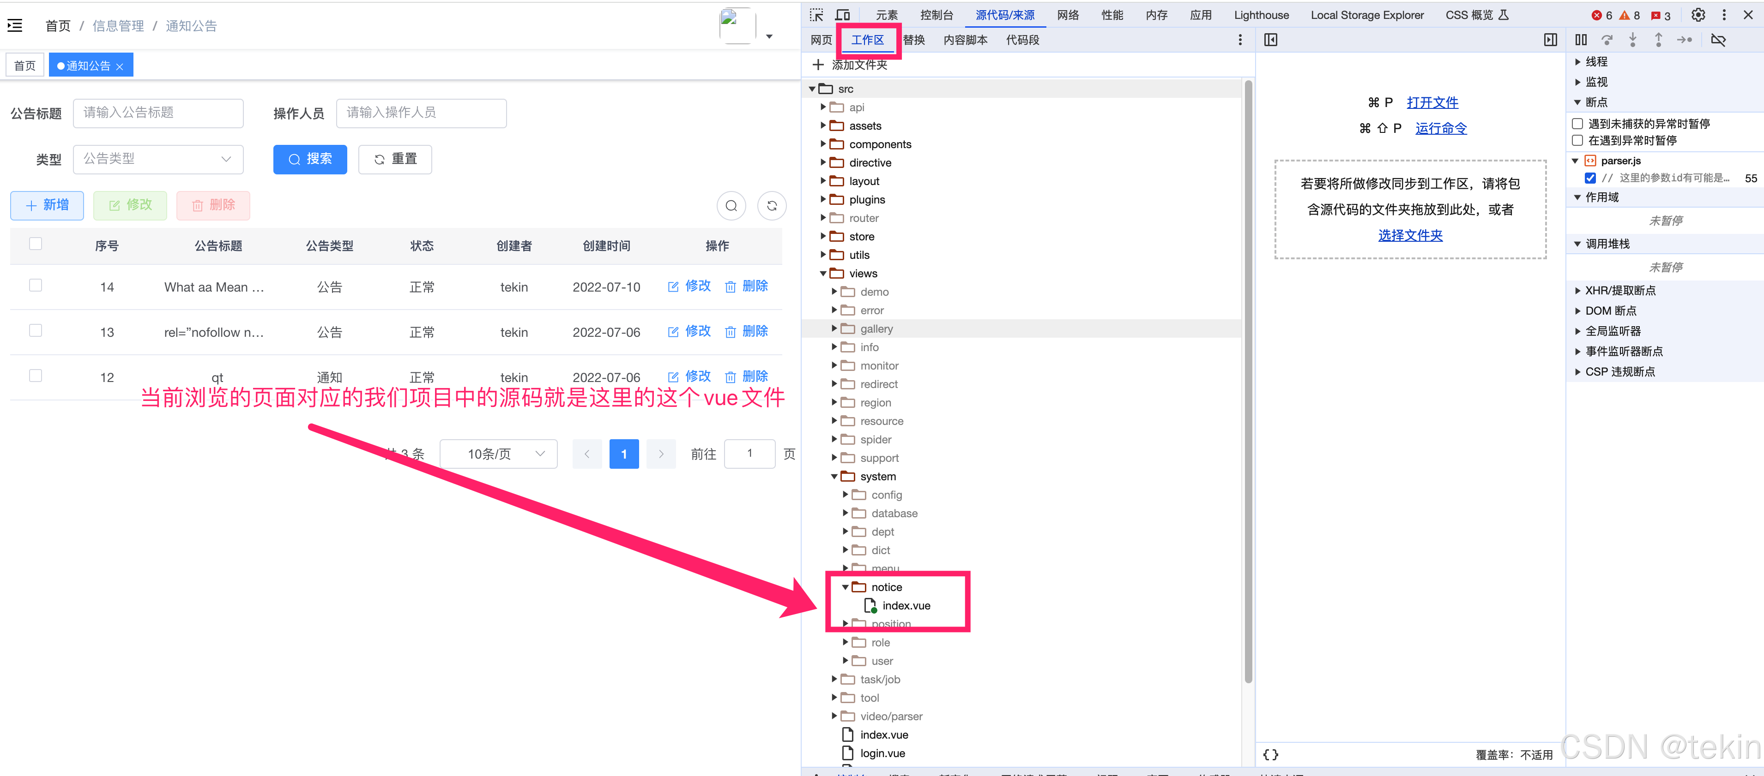This screenshot has width=1764, height=776.
Task: Hide the navigator sidebar panel icon
Action: [x=1271, y=40]
